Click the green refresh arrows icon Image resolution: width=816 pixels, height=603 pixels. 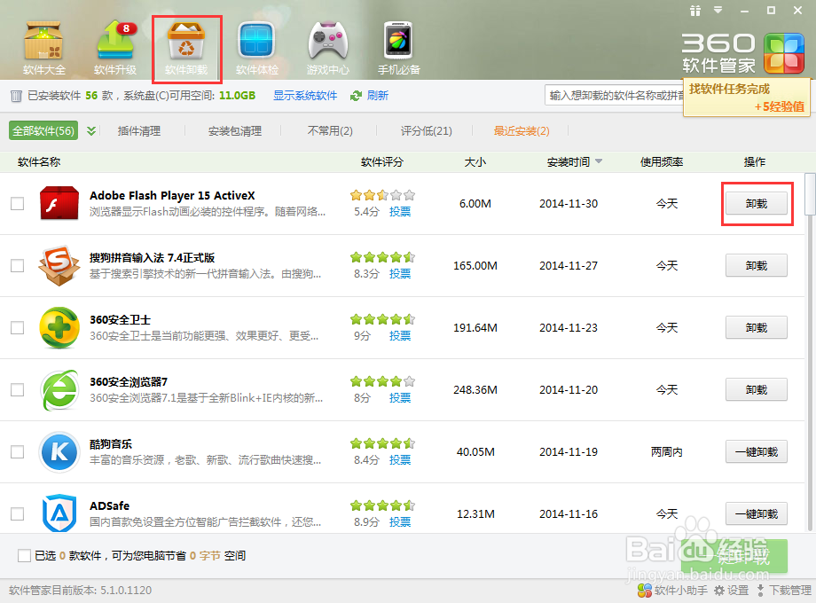pyautogui.click(x=356, y=96)
